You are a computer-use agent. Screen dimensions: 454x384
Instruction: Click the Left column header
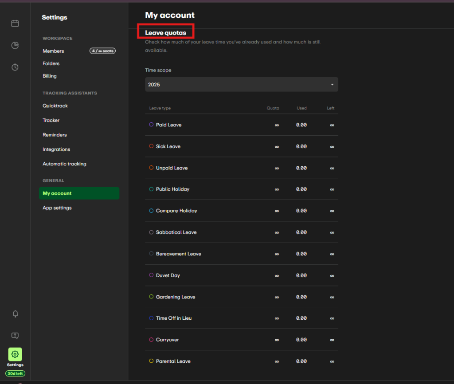tap(331, 108)
